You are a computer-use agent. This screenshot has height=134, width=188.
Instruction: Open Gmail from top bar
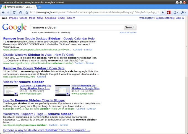(x=61, y=18)
